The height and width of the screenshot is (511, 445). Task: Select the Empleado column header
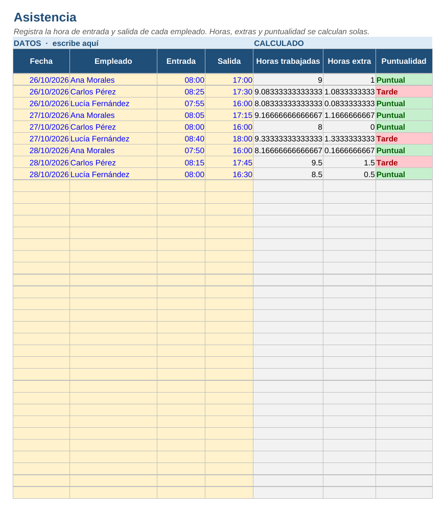click(113, 61)
